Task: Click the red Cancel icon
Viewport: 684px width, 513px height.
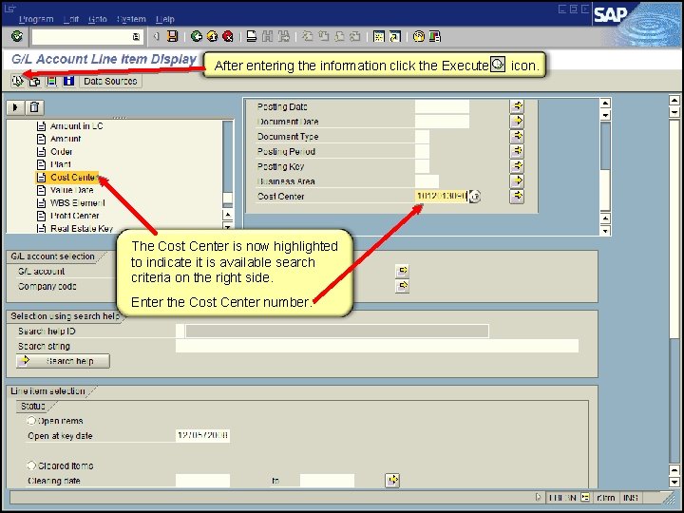Action: coord(228,36)
